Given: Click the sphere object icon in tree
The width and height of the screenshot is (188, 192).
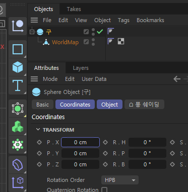Looking at the screenshot, I should [x=40, y=32].
